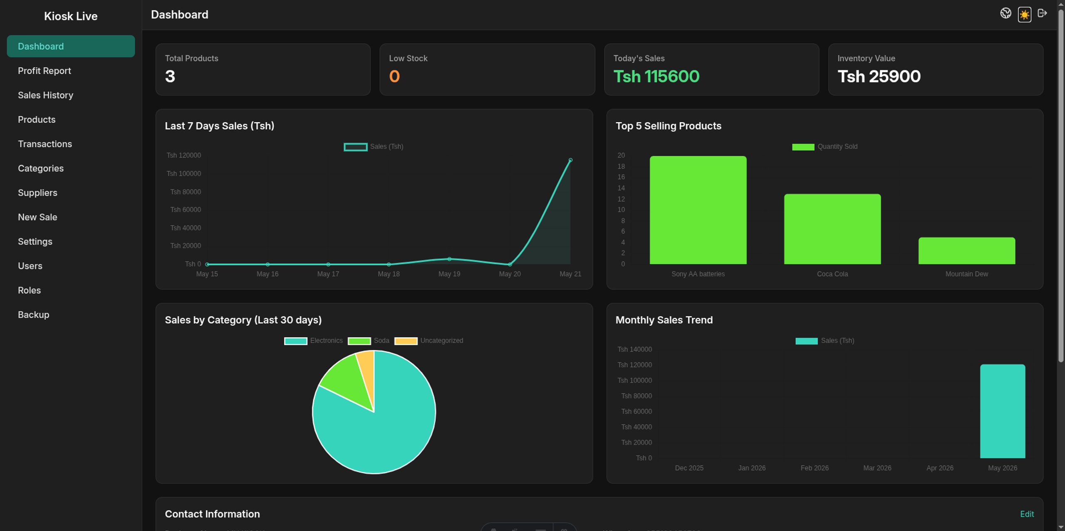1065x531 pixels.
Task: Click the "Inventory Value" card label
Action: point(867,59)
